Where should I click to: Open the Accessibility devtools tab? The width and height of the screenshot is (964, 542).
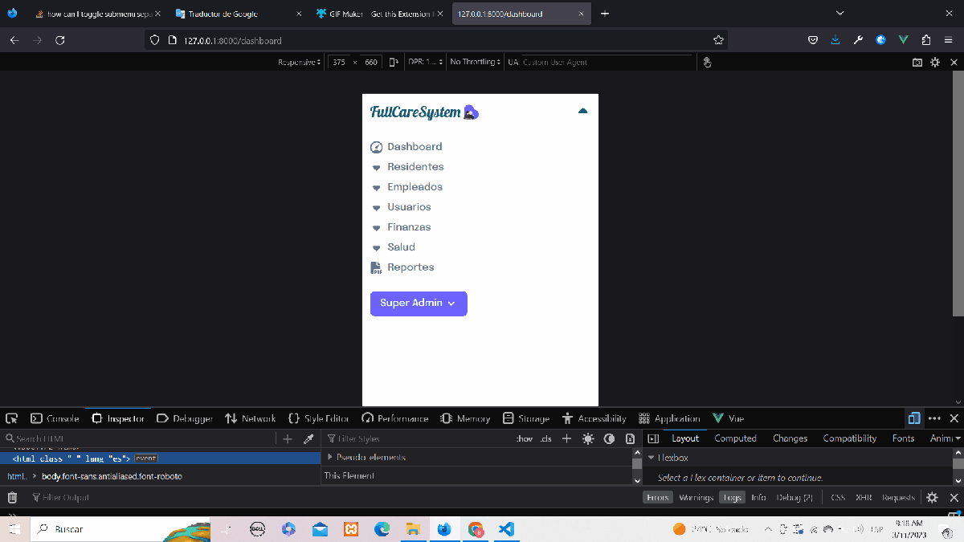[x=594, y=418]
